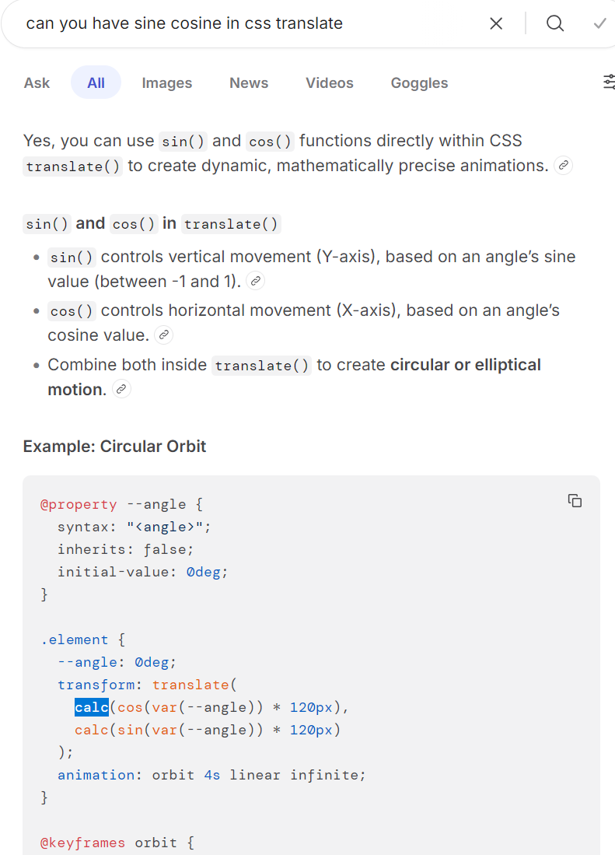Focus the search query input field
This screenshot has width=615, height=855.
[233, 23]
